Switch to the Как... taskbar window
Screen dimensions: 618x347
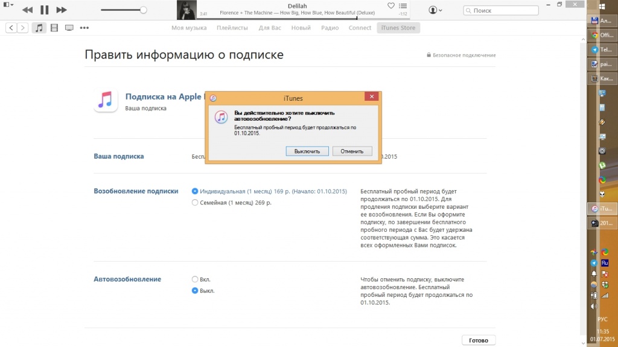point(602,78)
